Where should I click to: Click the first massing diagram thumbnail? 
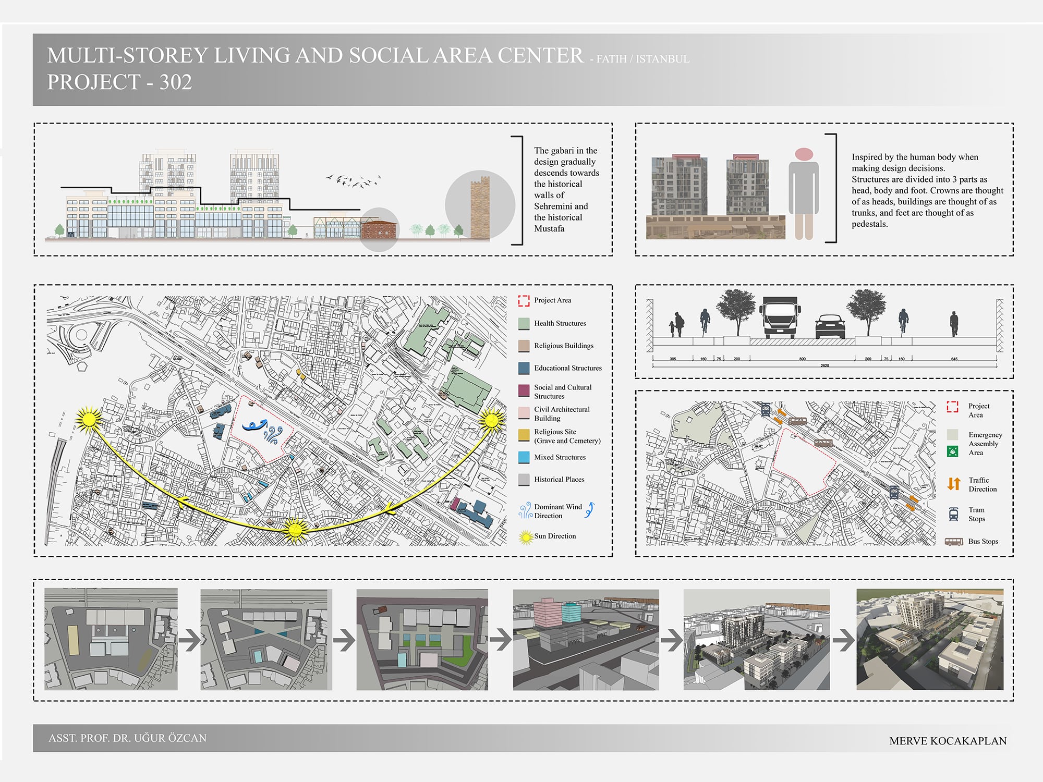click(x=111, y=639)
